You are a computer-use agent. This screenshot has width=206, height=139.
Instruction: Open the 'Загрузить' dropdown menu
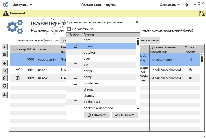(x=22, y=5)
